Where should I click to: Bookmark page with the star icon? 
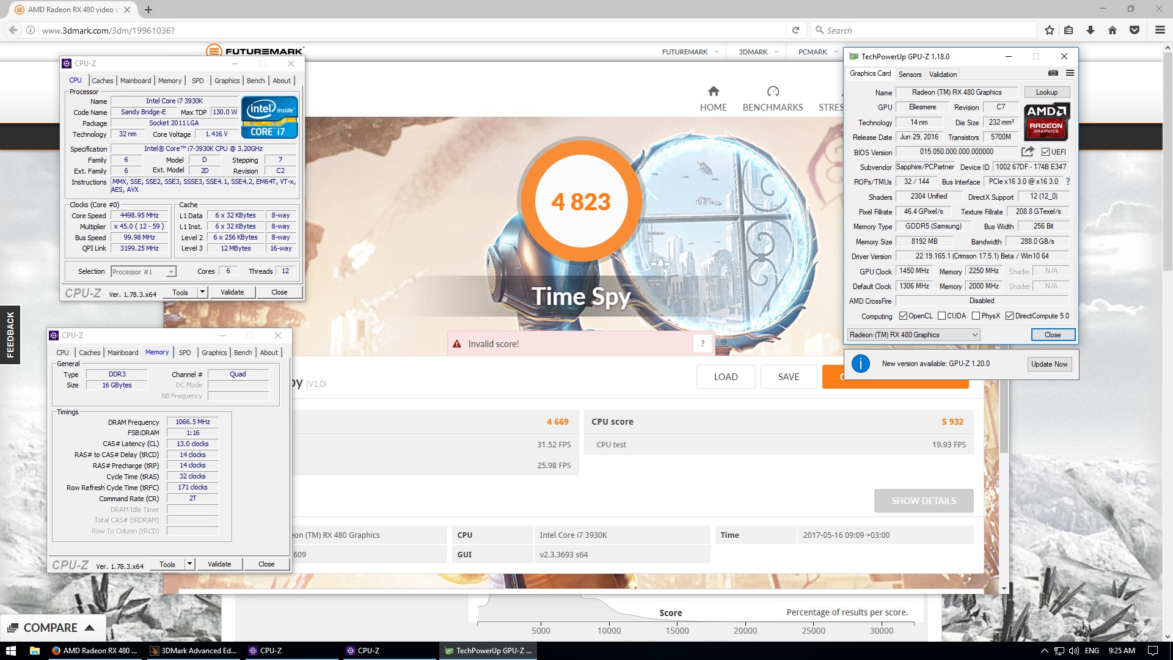(x=1050, y=30)
